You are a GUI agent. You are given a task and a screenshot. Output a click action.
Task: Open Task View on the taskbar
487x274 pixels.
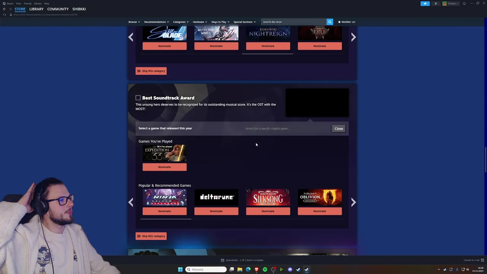tap(231, 269)
